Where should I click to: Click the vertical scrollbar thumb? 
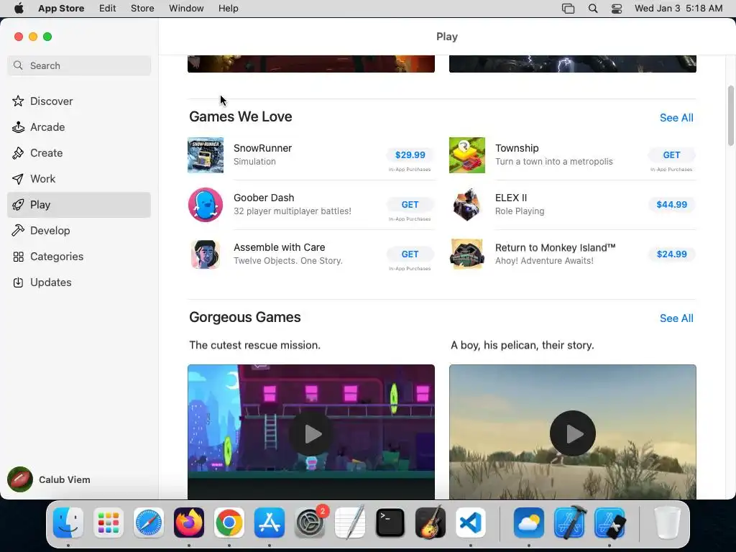(x=731, y=116)
